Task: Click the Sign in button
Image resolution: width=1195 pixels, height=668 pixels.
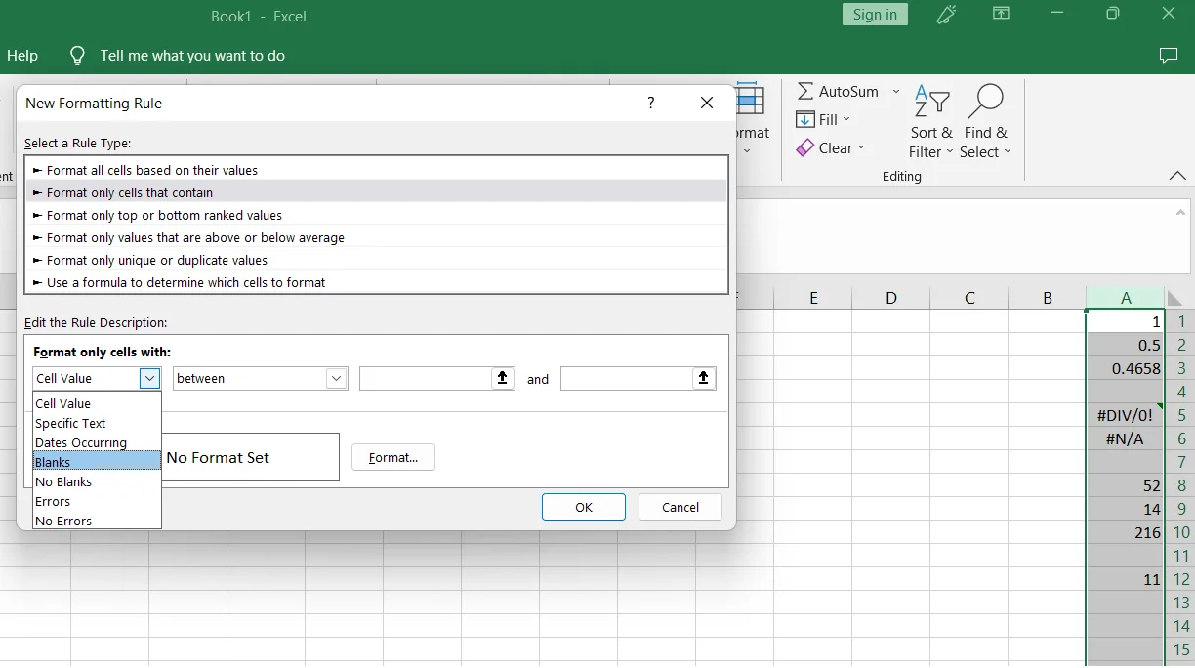Action: click(x=875, y=14)
